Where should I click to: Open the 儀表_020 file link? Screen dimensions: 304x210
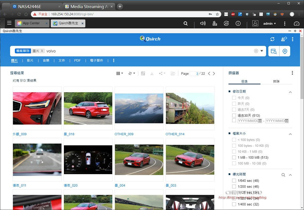point(70,185)
